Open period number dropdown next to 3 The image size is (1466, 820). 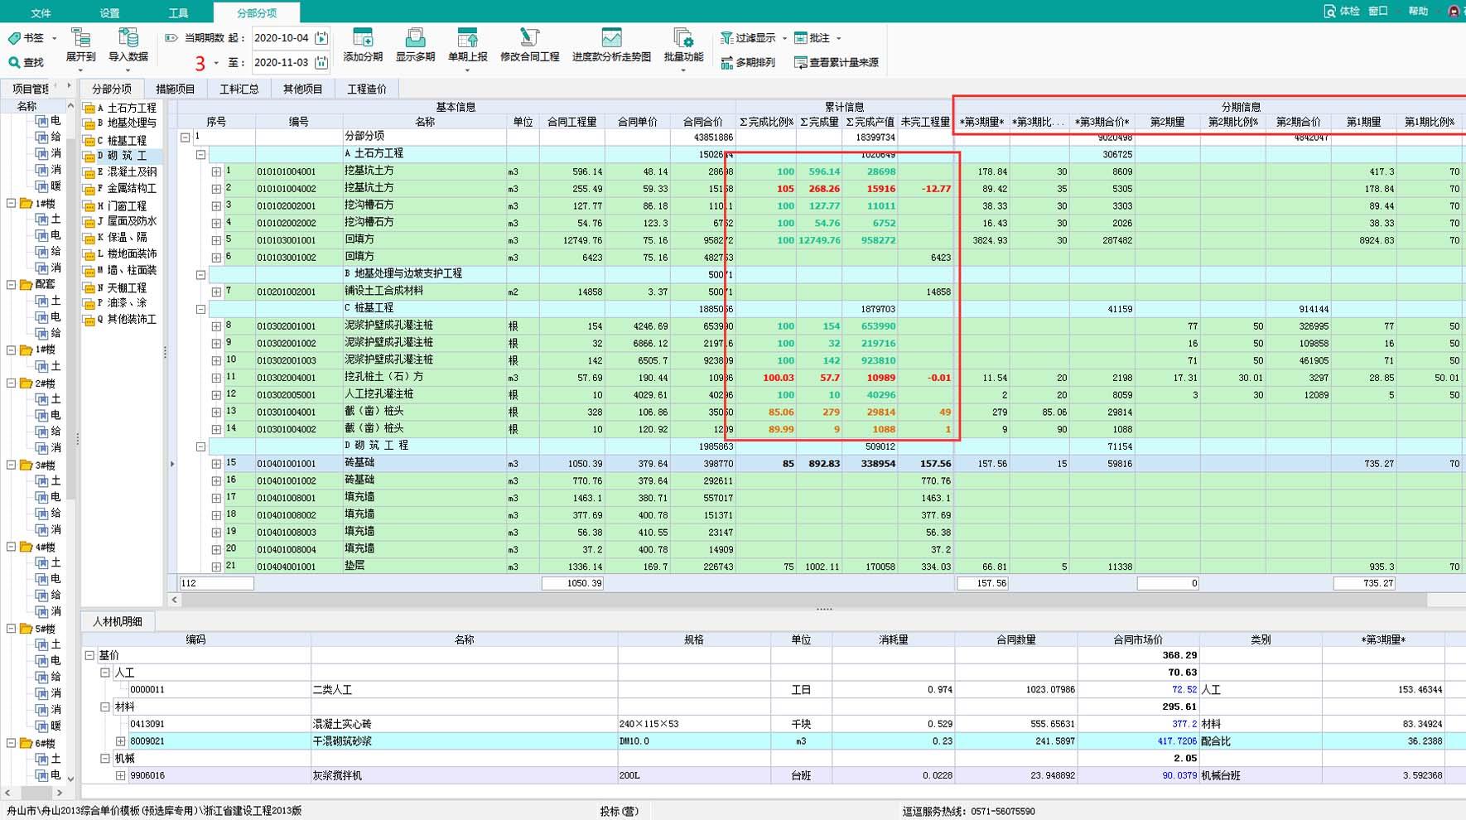point(216,63)
